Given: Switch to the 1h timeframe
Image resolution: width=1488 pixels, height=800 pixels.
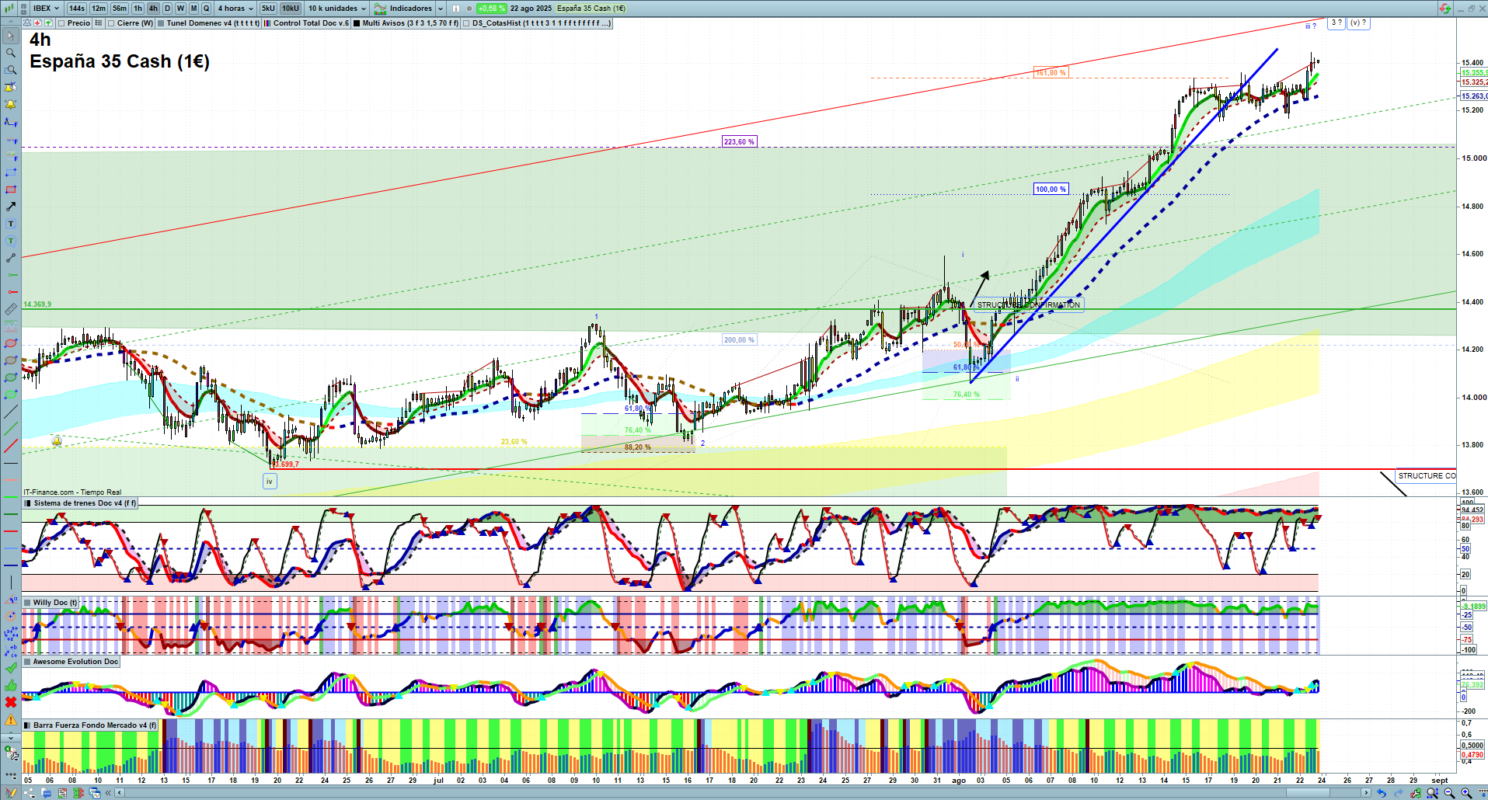Looking at the screenshot, I should (x=138, y=9).
